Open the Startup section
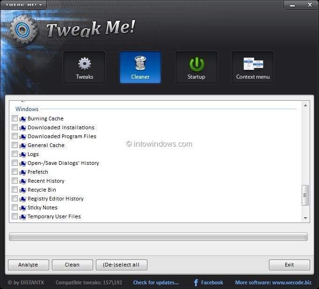The image size is (319, 289). pos(196,67)
